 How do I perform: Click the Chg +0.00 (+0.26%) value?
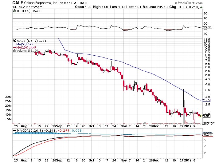coord(184,7)
